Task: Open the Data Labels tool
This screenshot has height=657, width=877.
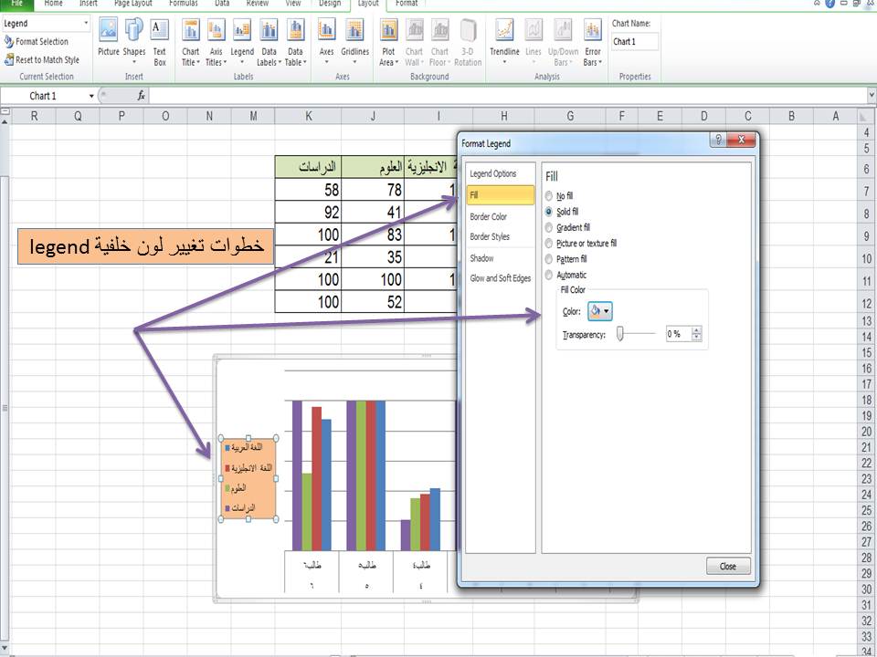Action: [269, 44]
